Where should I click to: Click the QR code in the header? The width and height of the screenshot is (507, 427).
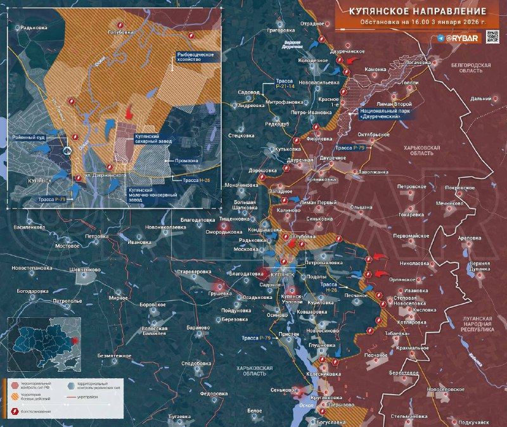tap(492, 38)
